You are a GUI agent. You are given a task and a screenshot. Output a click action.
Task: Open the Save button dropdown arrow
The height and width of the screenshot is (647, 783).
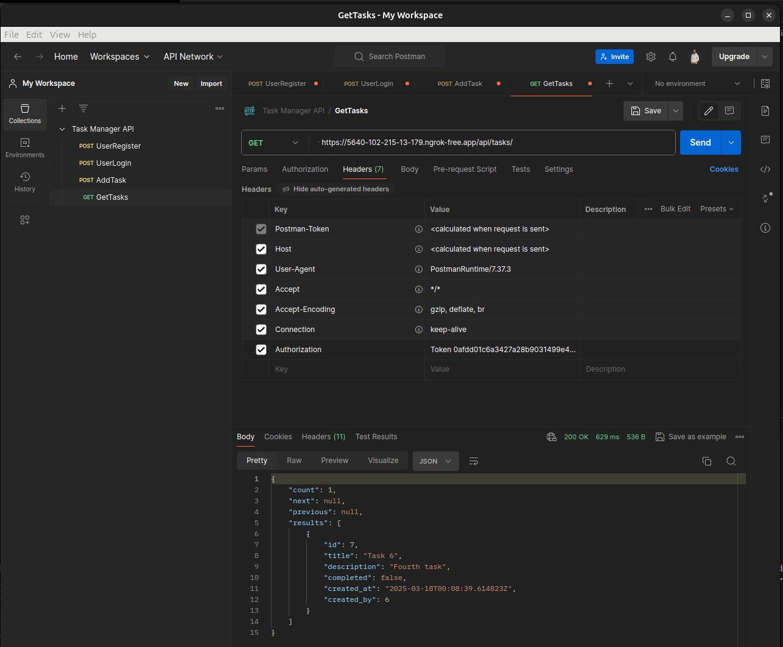676,111
